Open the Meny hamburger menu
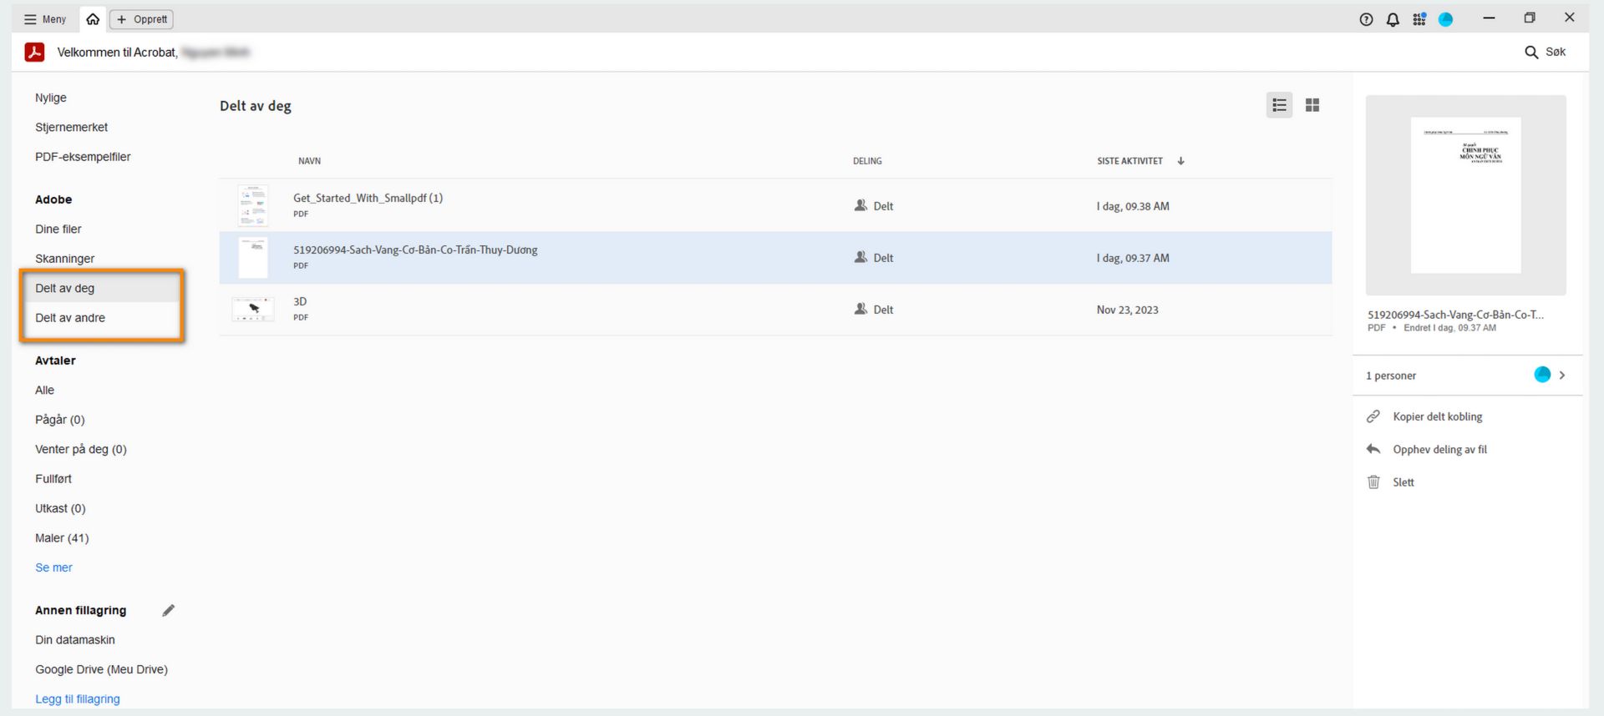The image size is (1604, 716). (45, 19)
